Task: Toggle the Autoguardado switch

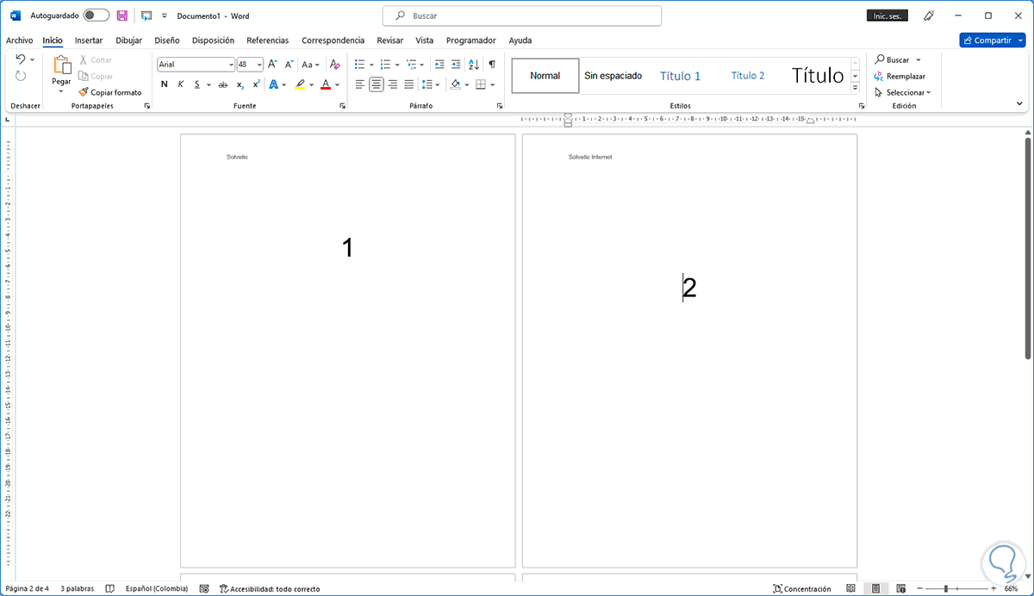Action: click(x=97, y=16)
